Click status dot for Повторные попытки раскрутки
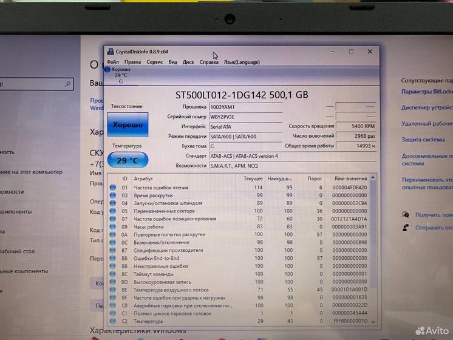The height and width of the screenshot is (340, 453). 113,234
